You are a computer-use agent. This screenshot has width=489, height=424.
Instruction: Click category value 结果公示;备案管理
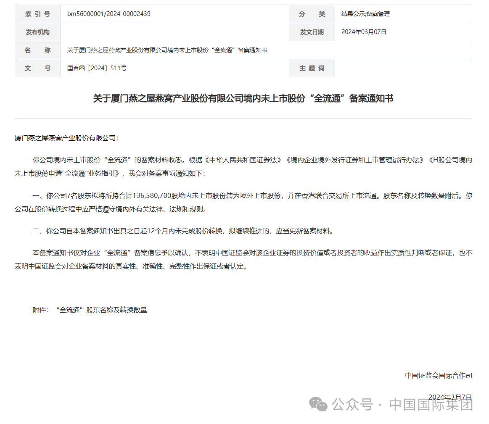(365, 14)
